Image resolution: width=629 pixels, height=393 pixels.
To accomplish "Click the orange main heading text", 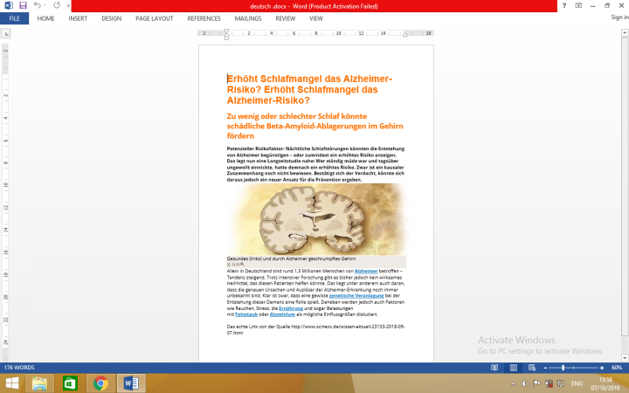I will 309,89.
